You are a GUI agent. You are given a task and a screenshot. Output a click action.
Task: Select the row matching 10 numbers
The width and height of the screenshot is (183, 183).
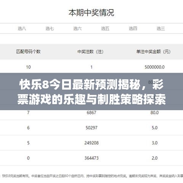(x=91, y=67)
